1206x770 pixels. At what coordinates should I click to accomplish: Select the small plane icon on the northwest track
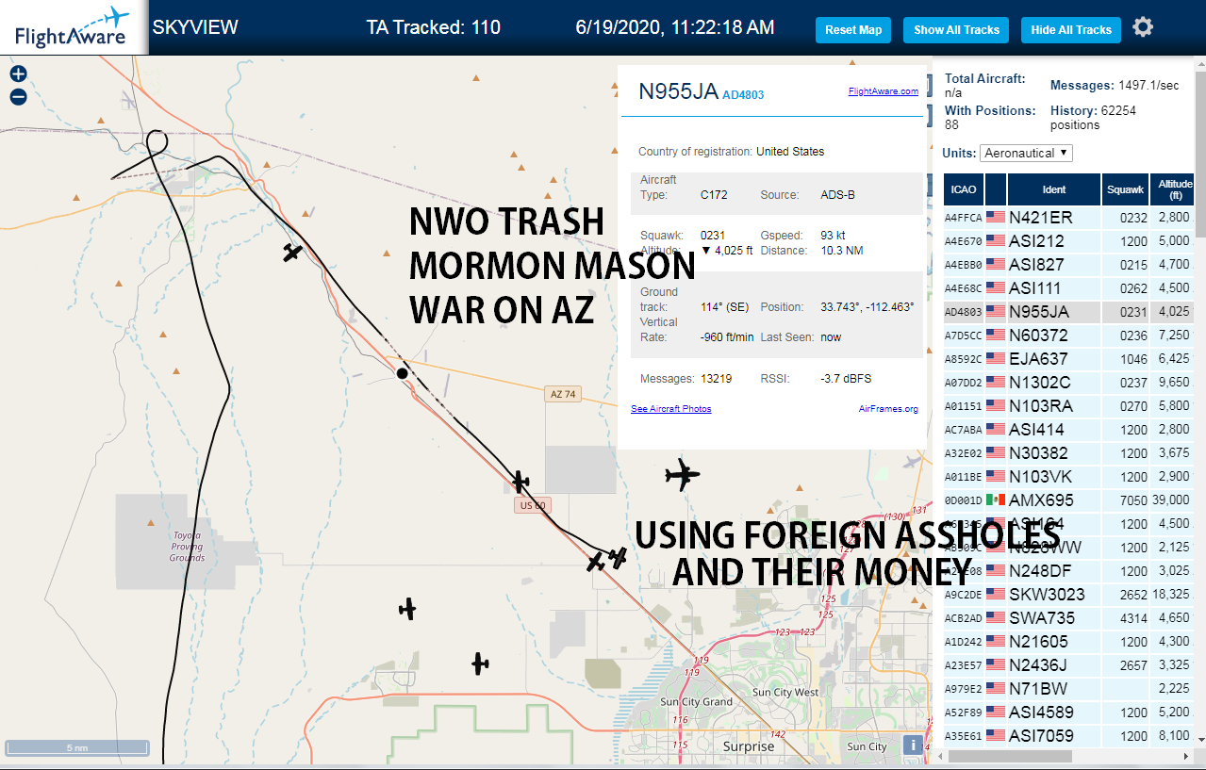pos(292,253)
